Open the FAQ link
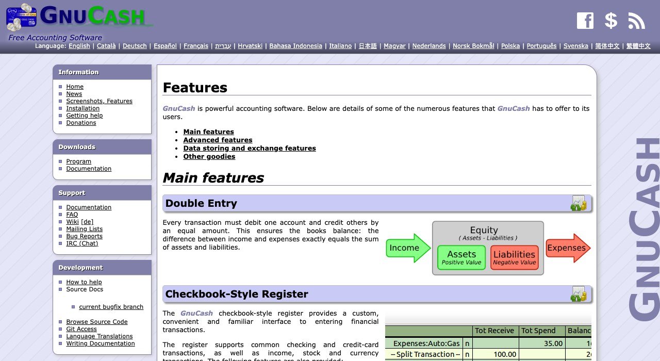 pos(72,215)
